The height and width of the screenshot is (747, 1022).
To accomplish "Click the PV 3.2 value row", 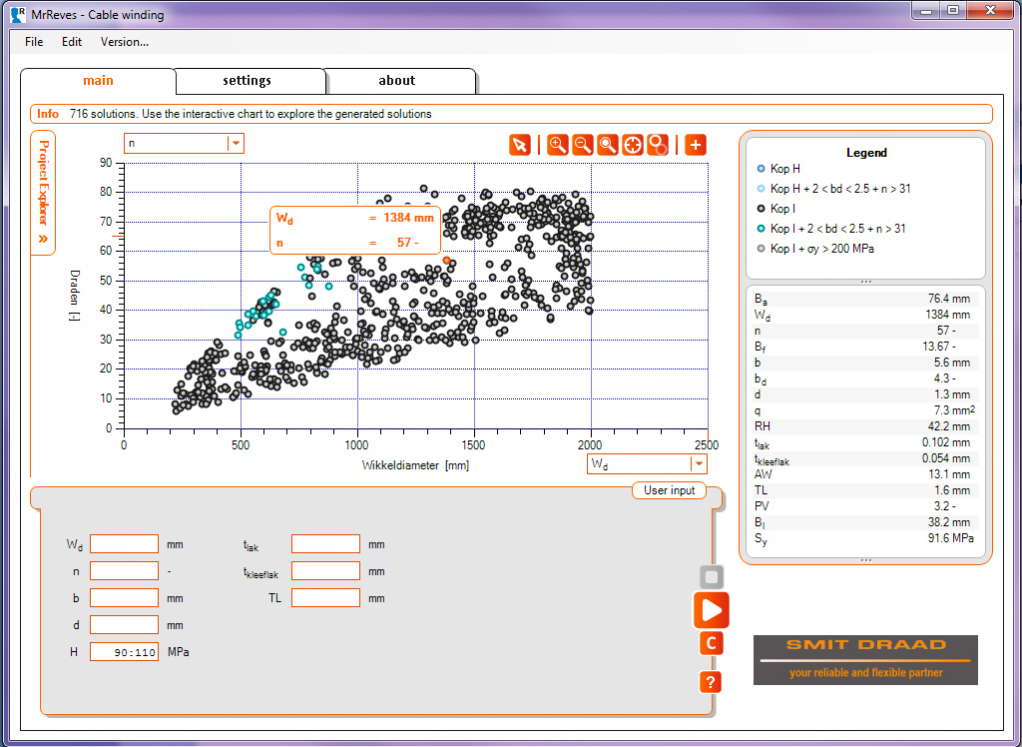I will point(865,506).
